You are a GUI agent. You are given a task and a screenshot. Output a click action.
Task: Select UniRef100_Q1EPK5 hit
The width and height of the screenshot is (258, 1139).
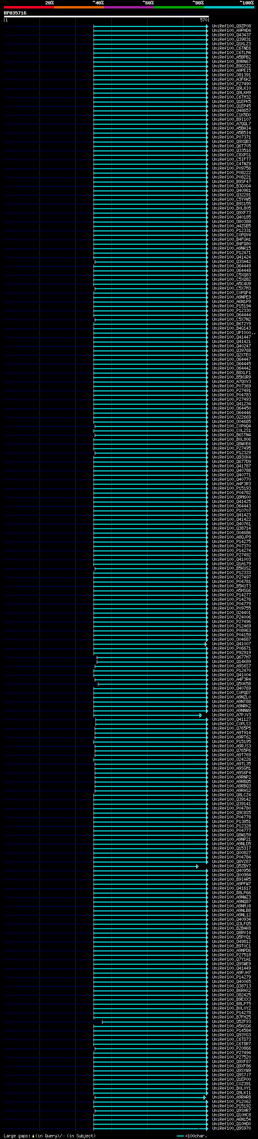pyautogui.click(x=231, y=102)
